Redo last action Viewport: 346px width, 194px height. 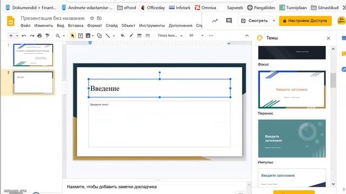coord(32,36)
